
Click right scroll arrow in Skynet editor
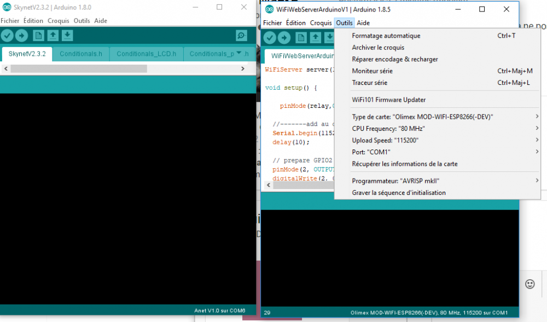(x=243, y=69)
